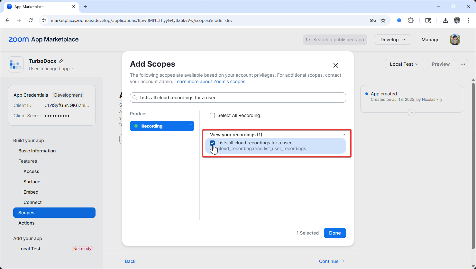Click Learn more about Zoom's scopes
The height and width of the screenshot is (269, 476).
[x=210, y=82]
